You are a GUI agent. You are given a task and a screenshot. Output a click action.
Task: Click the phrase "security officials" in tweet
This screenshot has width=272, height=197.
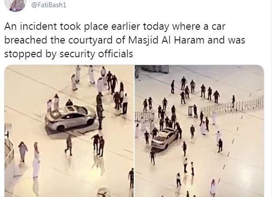click(96, 54)
